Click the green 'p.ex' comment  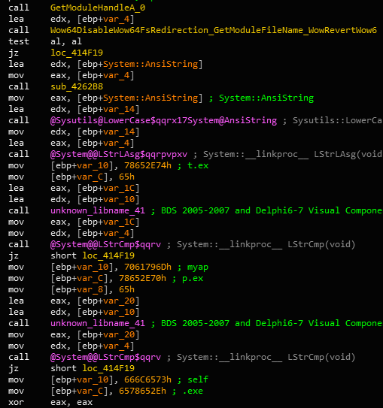click(x=193, y=279)
